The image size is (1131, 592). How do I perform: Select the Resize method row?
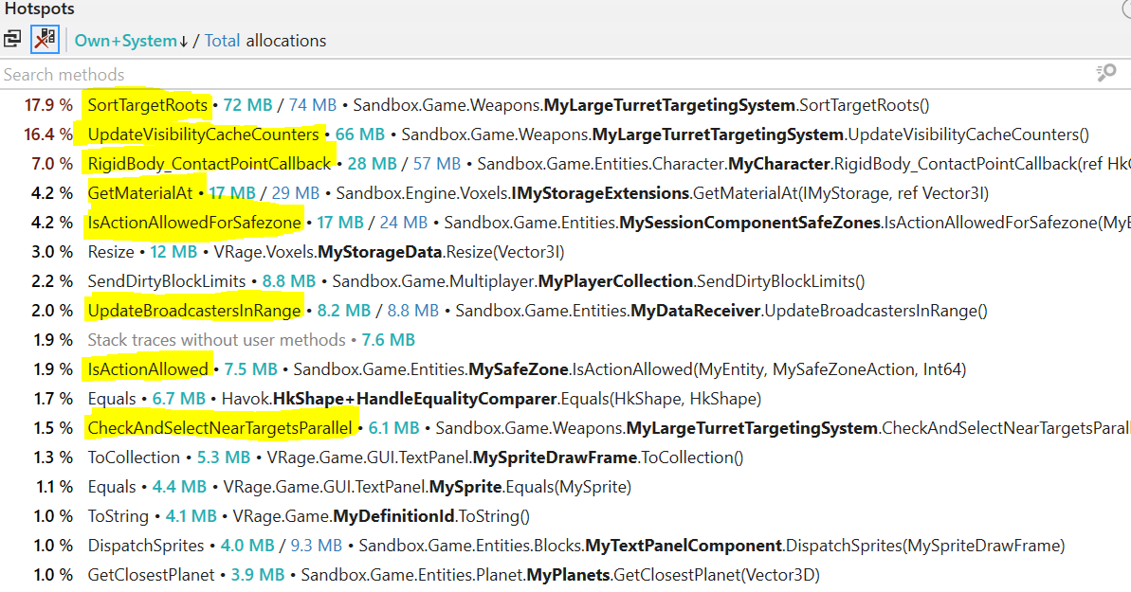[x=111, y=252]
